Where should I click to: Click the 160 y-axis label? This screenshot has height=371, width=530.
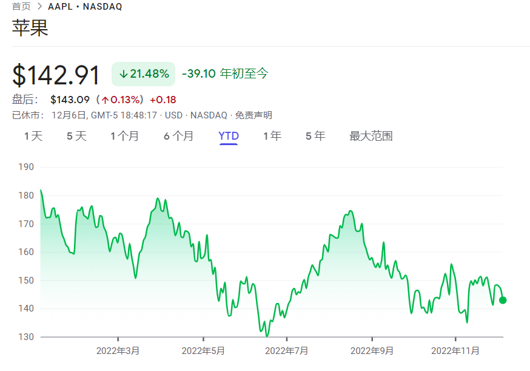pos(26,252)
